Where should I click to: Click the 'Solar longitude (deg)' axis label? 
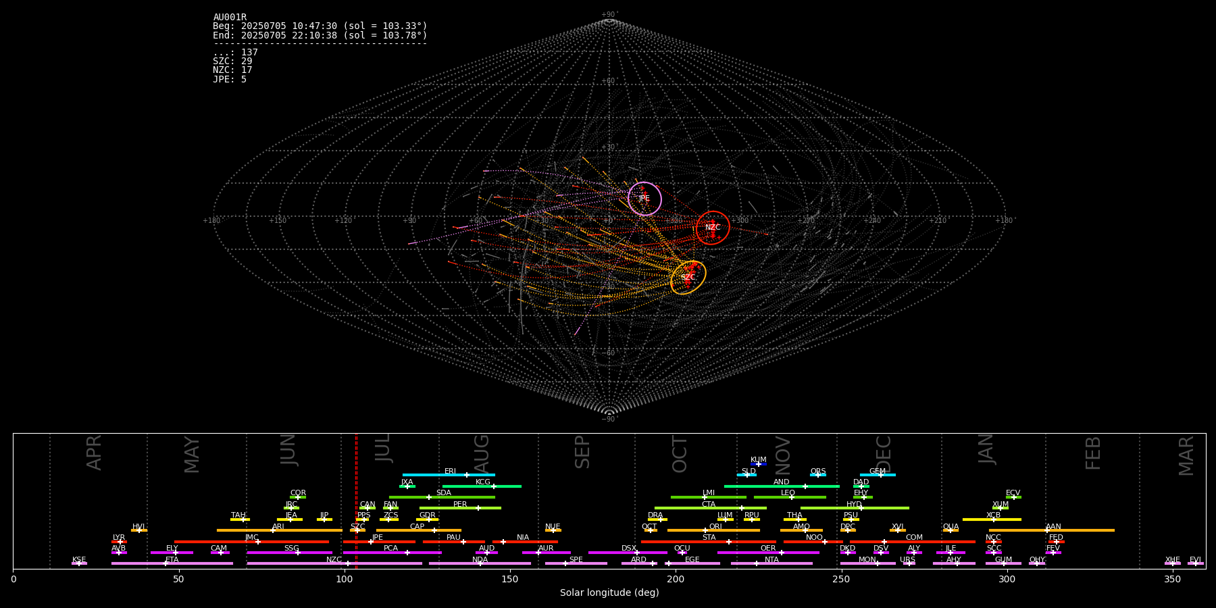point(609,593)
